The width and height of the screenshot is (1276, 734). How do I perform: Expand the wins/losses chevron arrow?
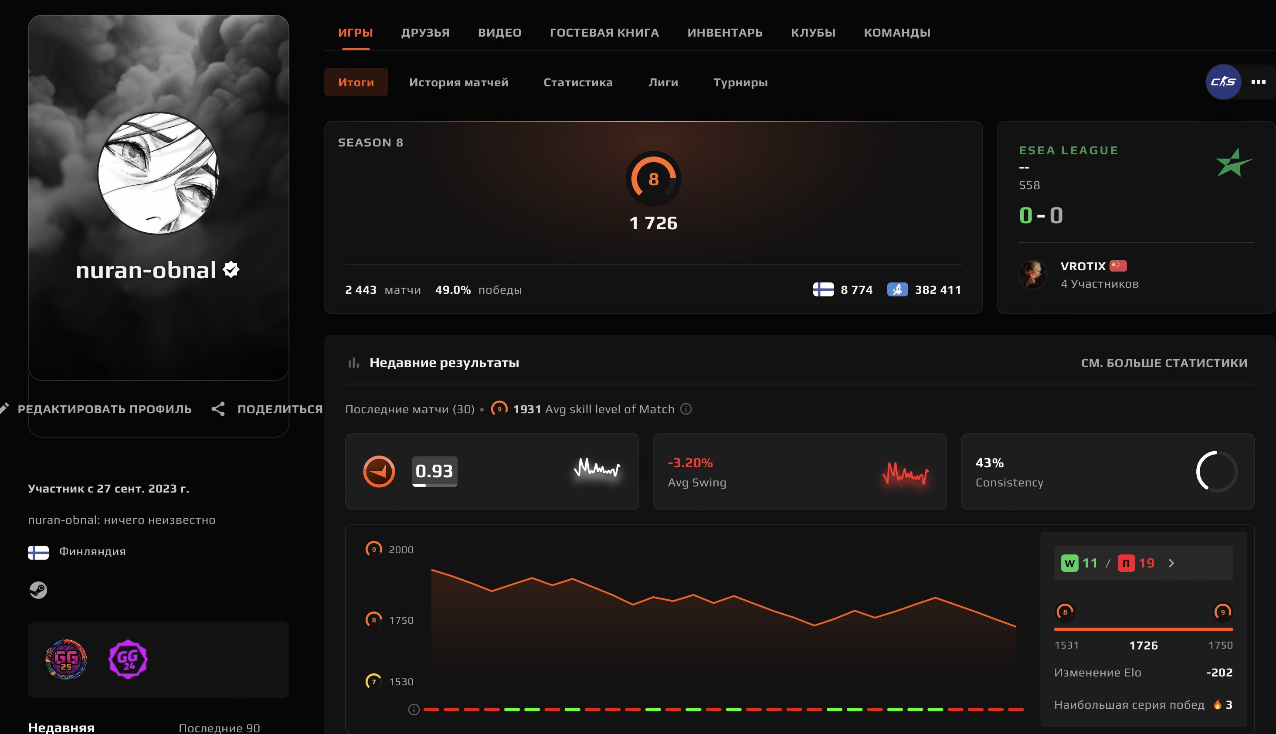click(x=1171, y=563)
